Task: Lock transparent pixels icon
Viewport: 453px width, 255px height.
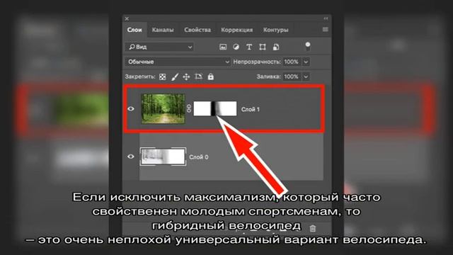Action: point(163,76)
